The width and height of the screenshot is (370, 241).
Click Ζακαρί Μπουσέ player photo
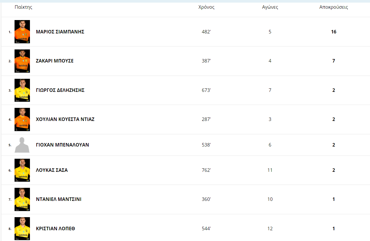[22, 61]
